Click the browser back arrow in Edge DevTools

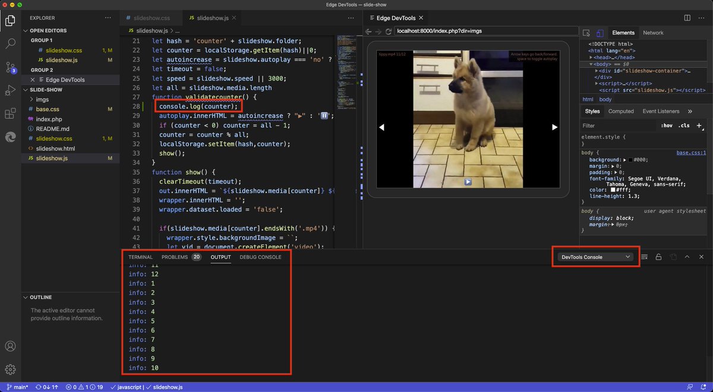(x=368, y=31)
